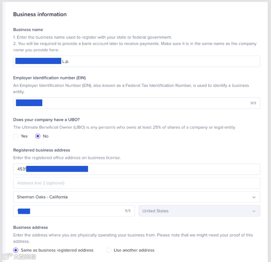Click the Business information heading
The width and height of the screenshot is (271, 262).
coord(40,14)
